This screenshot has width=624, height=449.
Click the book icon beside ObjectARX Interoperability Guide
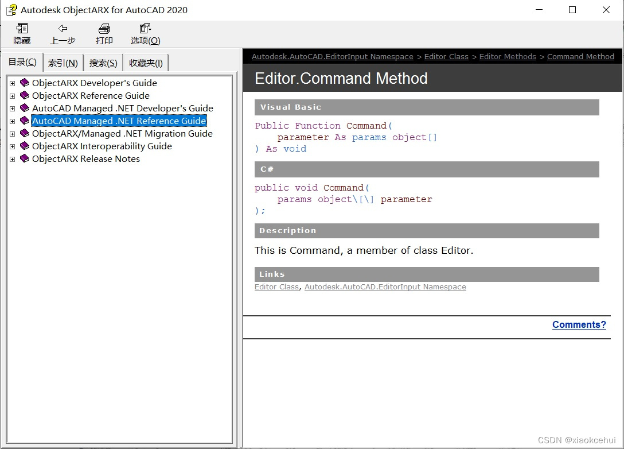click(25, 146)
